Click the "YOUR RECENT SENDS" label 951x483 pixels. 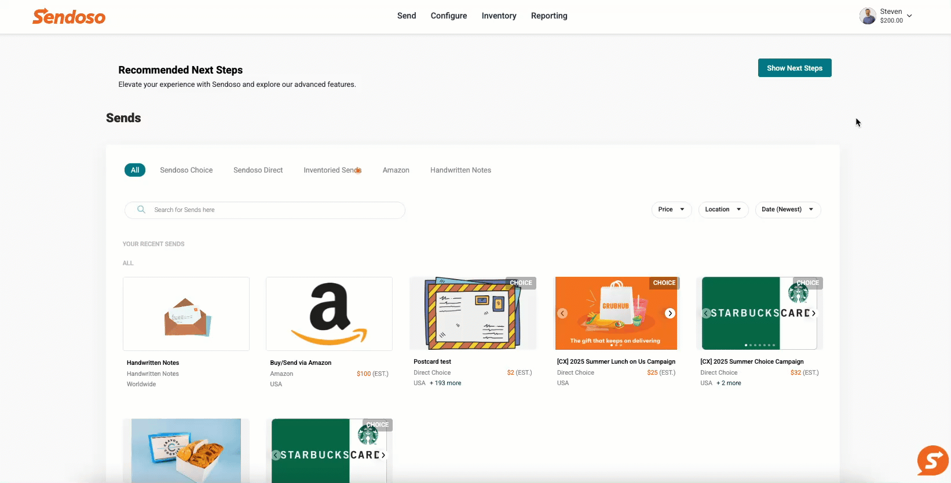pyautogui.click(x=153, y=244)
